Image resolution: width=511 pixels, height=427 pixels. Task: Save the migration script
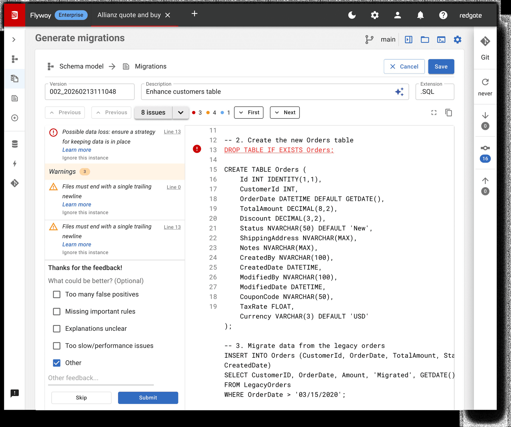[441, 66]
